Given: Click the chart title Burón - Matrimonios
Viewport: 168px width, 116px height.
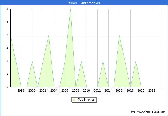Looking at the screenshot, I should 84,3.
